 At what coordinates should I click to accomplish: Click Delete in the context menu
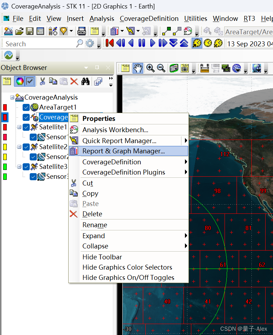point(128,214)
